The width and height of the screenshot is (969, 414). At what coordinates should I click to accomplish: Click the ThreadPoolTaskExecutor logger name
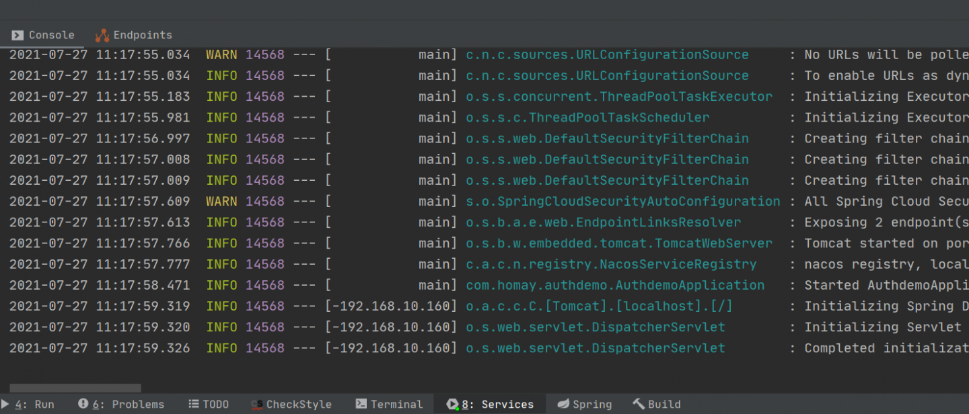point(619,96)
